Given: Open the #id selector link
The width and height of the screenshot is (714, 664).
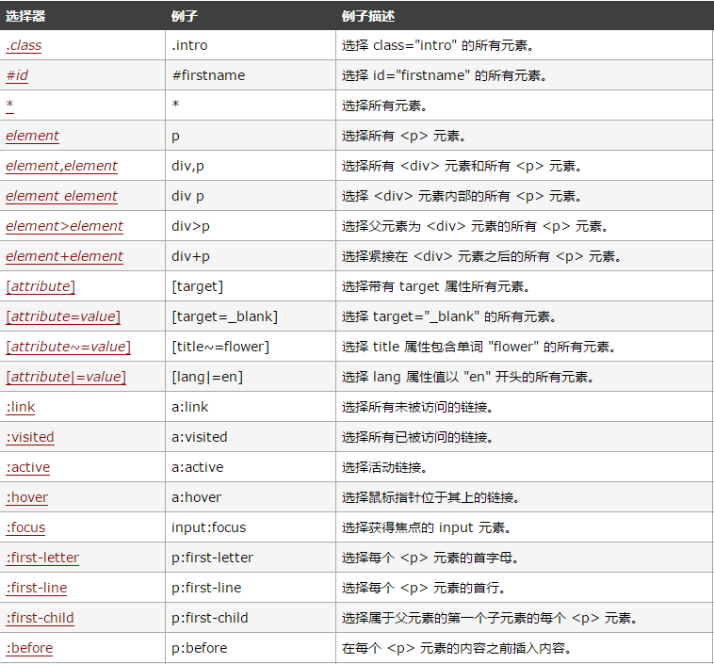Looking at the screenshot, I should click(x=17, y=75).
